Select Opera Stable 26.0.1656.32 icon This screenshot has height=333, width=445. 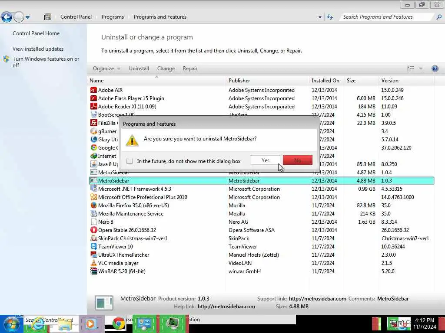point(94,230)
